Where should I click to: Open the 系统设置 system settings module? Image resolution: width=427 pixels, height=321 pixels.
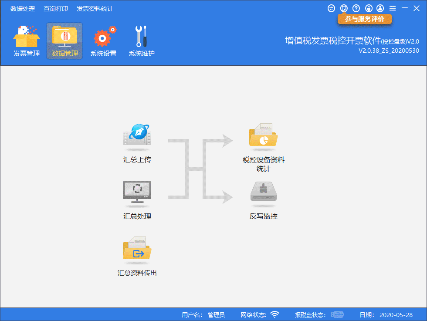coord(103,40)
